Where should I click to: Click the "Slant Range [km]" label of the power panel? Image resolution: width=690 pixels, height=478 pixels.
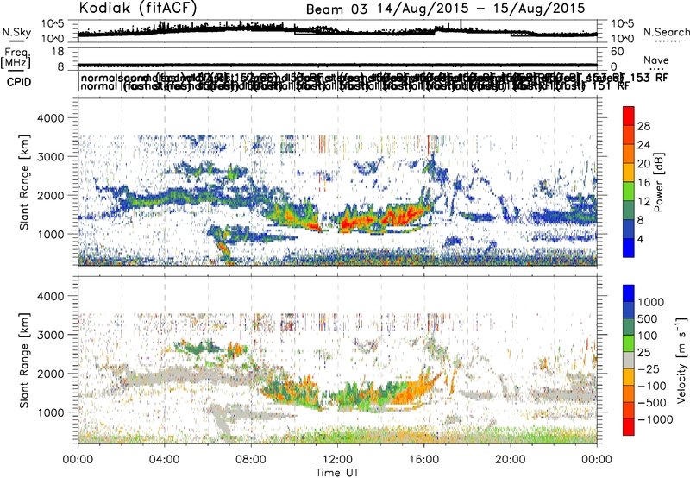pos(24,182)
